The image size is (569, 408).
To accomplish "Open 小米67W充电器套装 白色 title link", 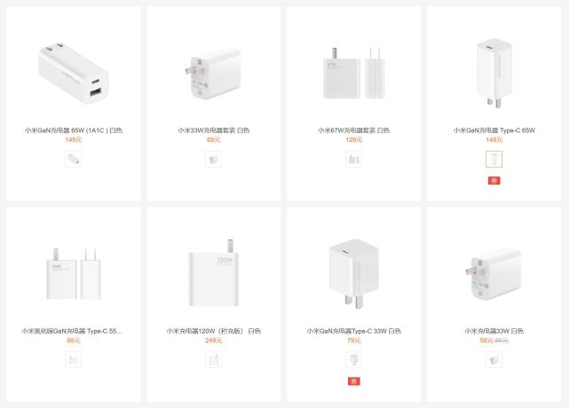I will [354, 130].
